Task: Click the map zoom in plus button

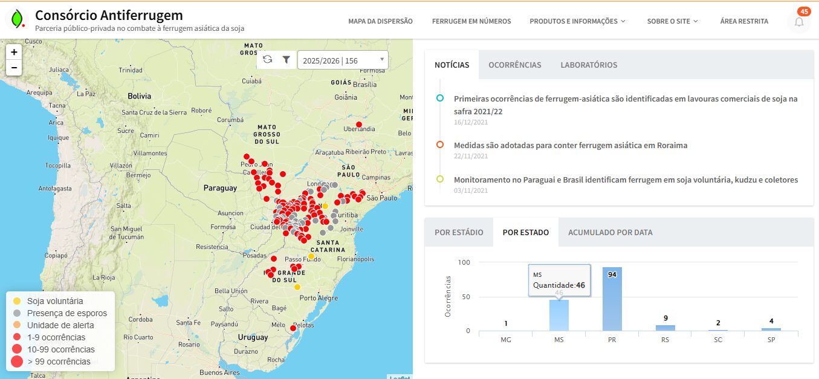Action: (14, 52)
